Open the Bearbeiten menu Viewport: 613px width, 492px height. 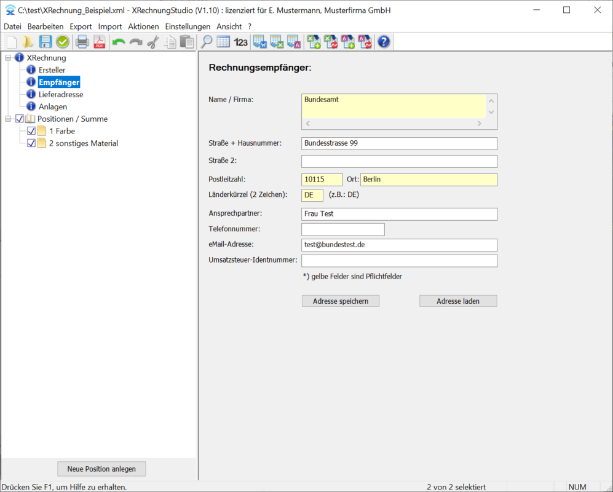45,26
